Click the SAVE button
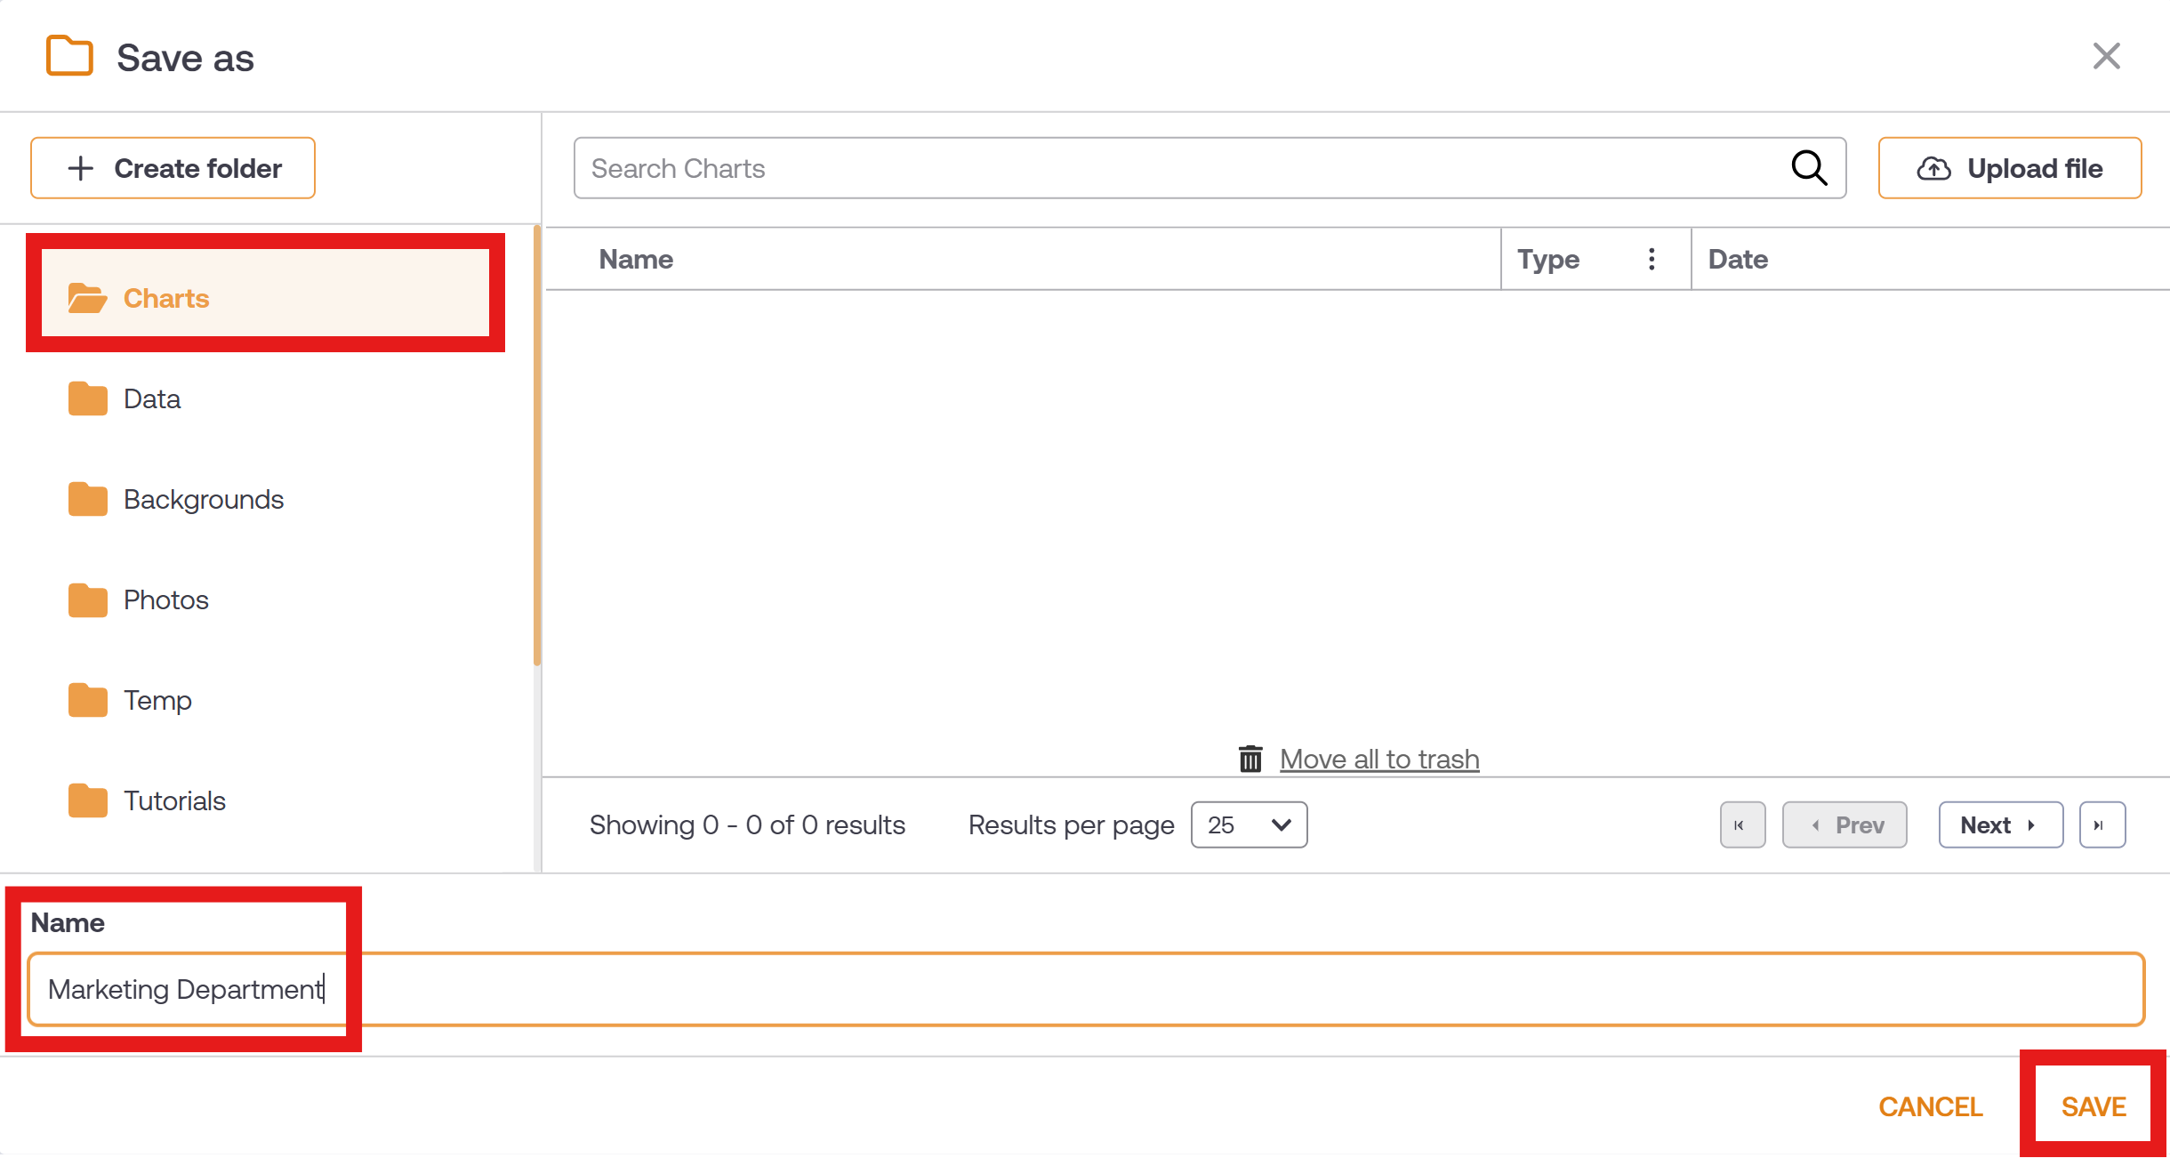Image resolution: width=2170 pixels, height=1158 pixels. (x=2093, y=1106)
